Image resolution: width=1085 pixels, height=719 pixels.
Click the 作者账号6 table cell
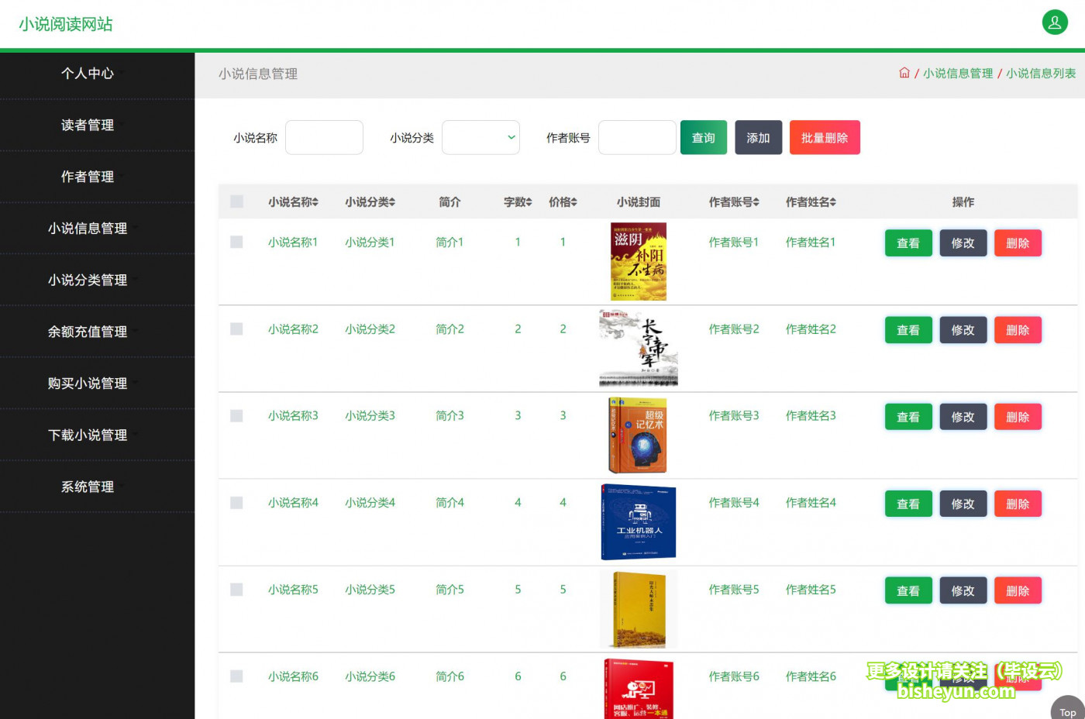tap(734, 676)
